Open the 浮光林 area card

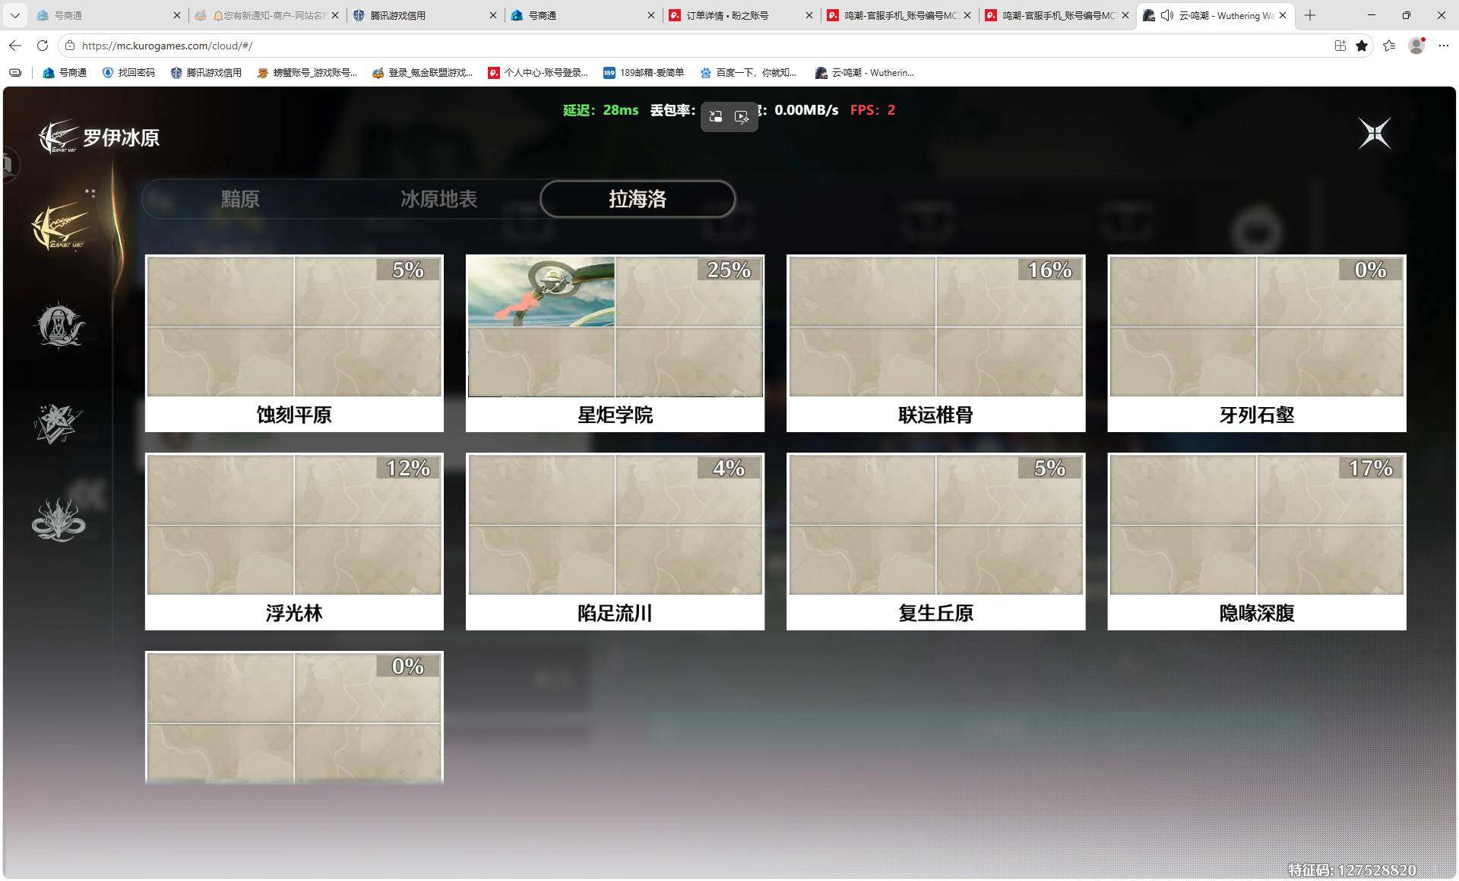point(294,542)
